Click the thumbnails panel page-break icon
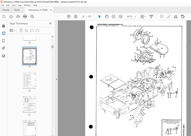The width and height of the screenshot is (191, 136). tap(26, 30)
